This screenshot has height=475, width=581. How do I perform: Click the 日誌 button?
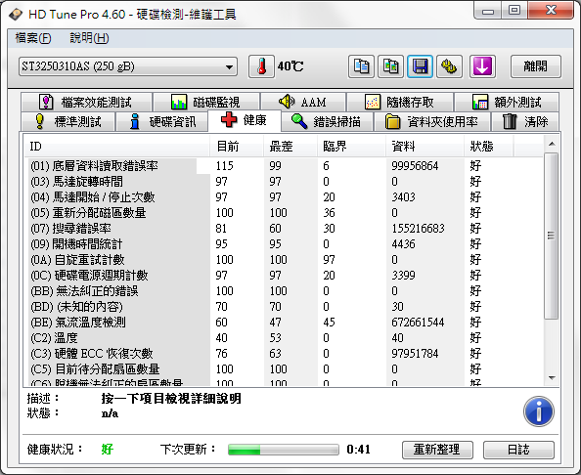pos(518,450)
